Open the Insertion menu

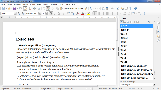pyautogui.click(x=25, y=4)
